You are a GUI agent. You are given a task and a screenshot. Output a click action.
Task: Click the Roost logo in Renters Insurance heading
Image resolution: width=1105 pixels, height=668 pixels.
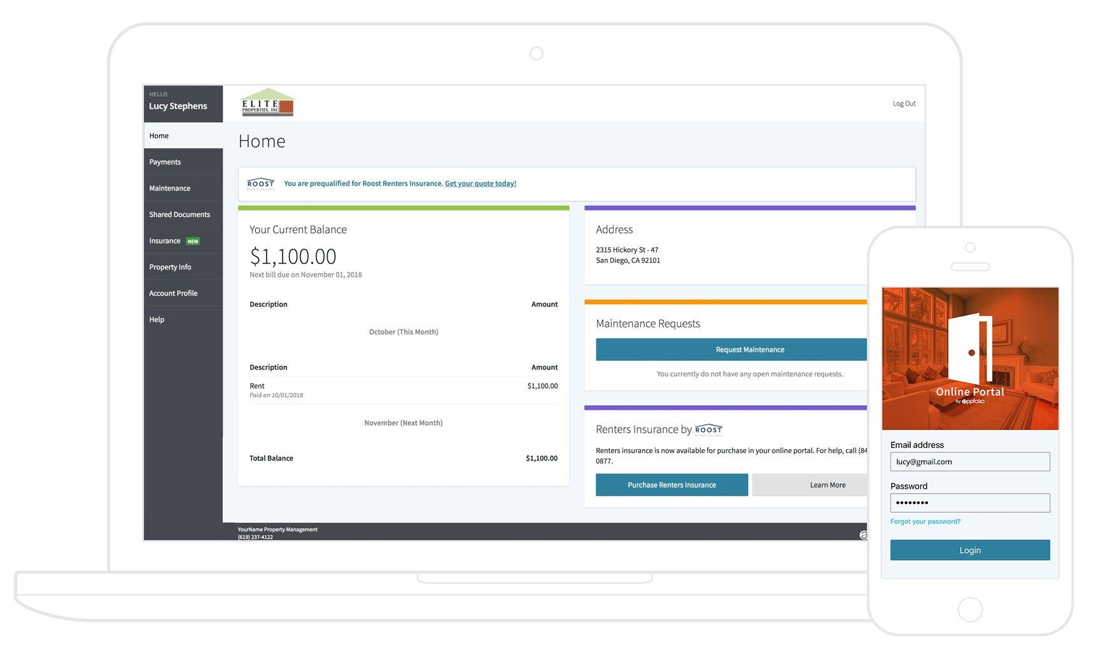tap(708, 430)
